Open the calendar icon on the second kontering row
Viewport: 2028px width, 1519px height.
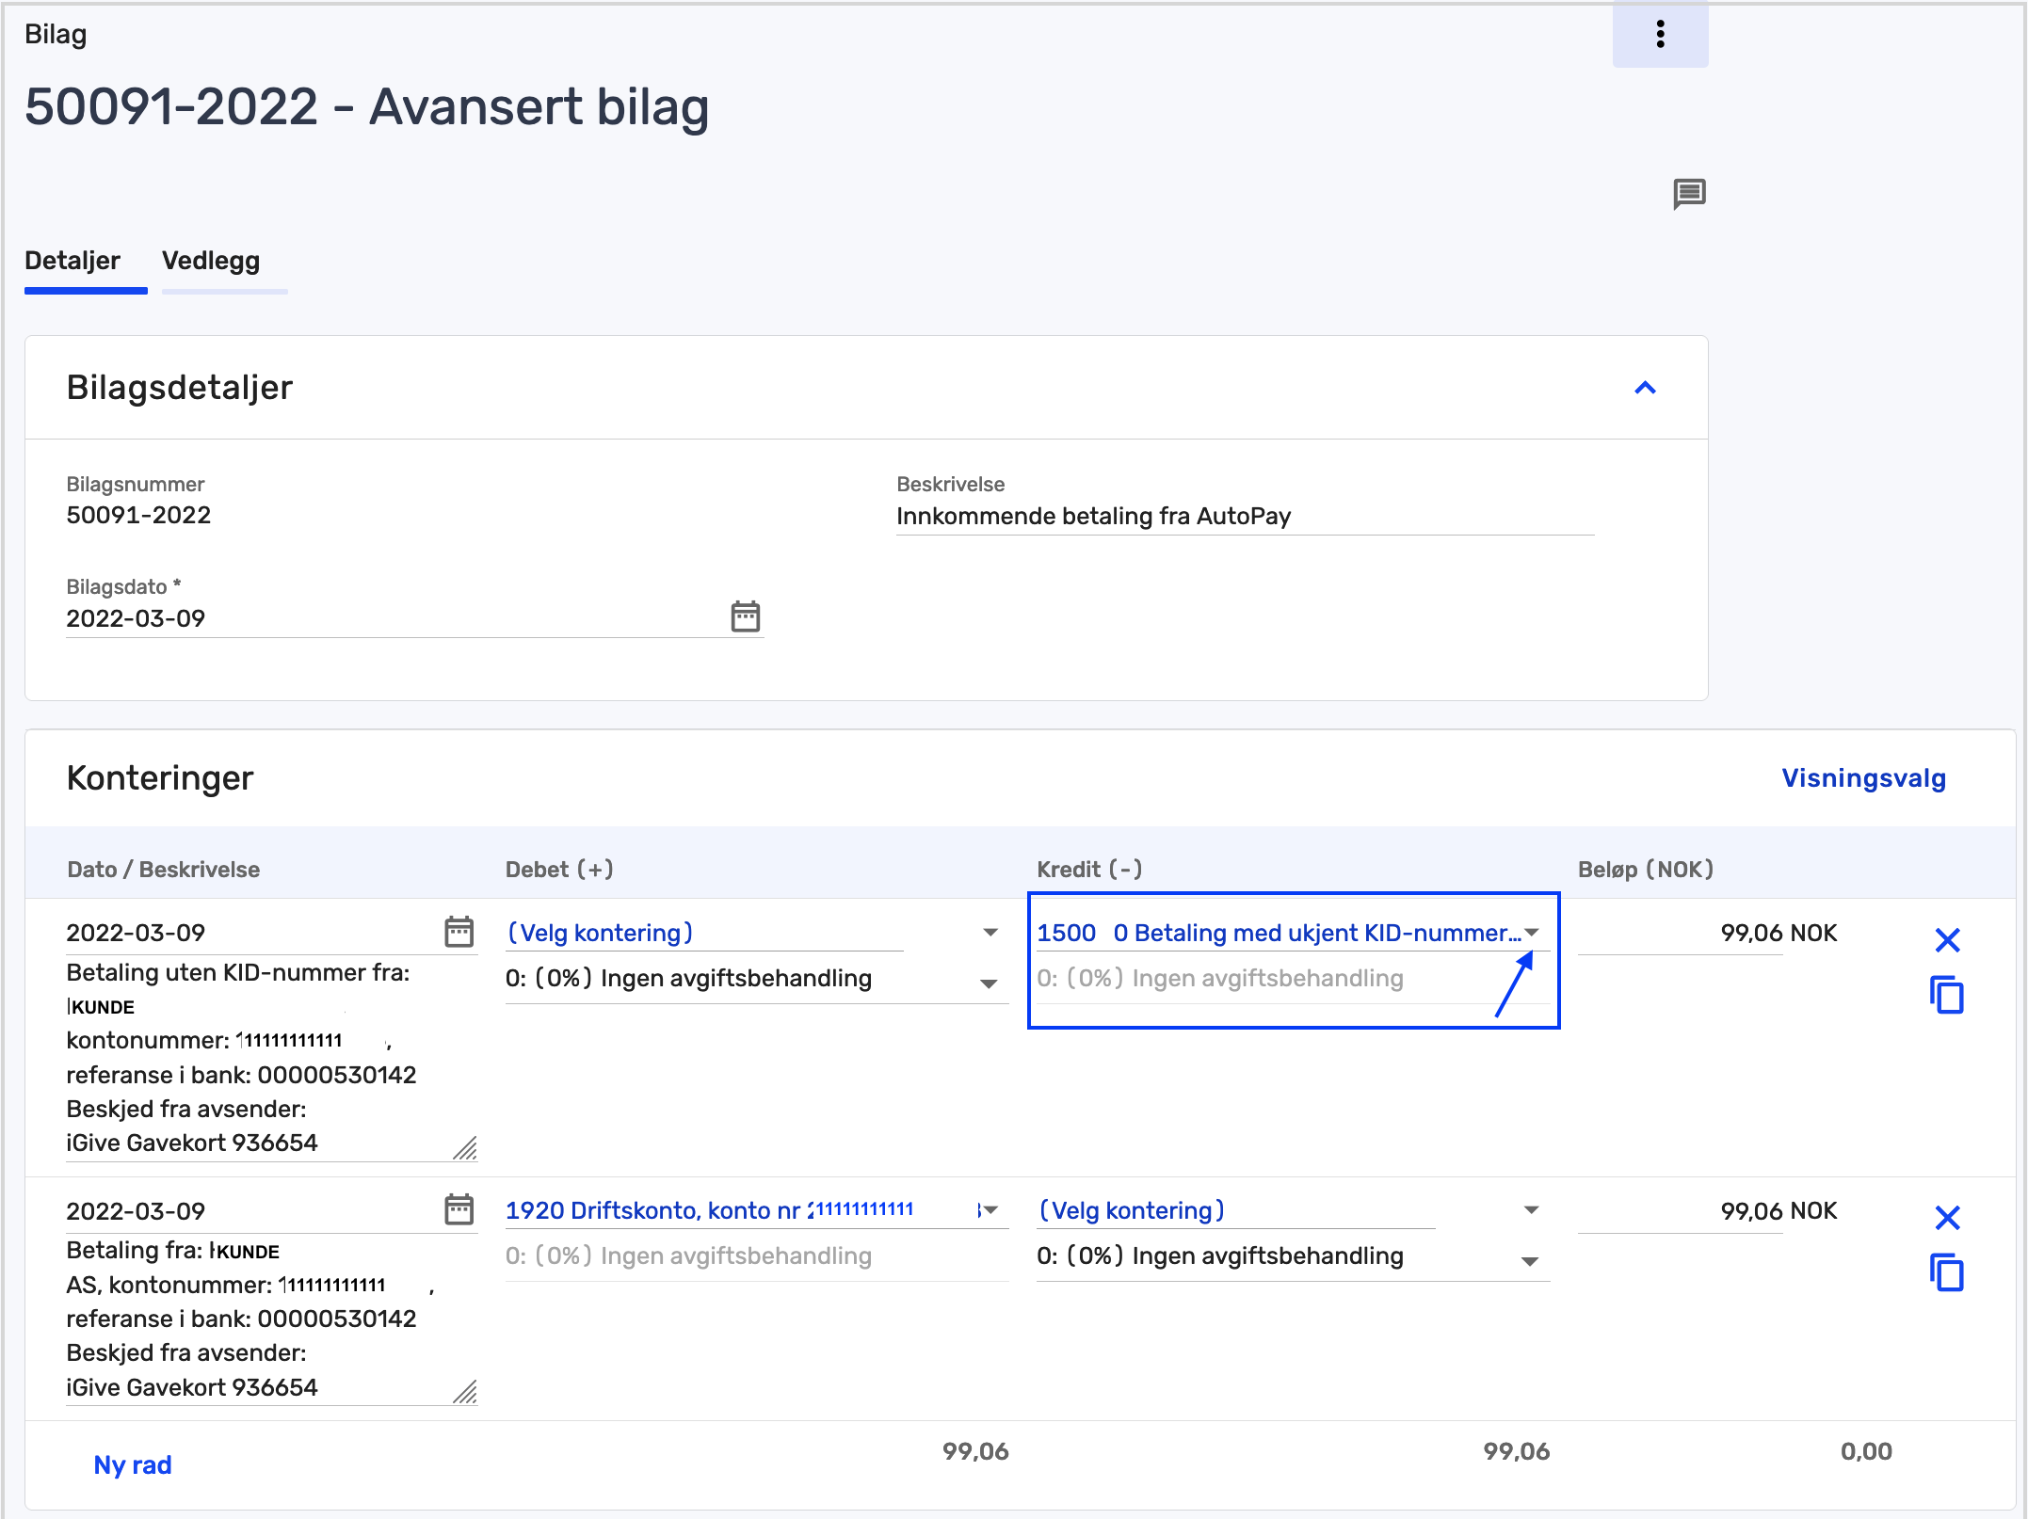coord(459,1209)
